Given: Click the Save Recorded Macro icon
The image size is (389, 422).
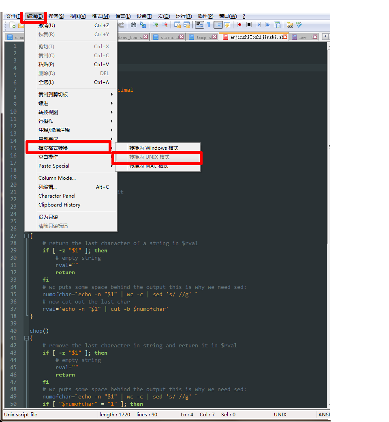Looking at the screenshot, I should [x=277, y=25].
